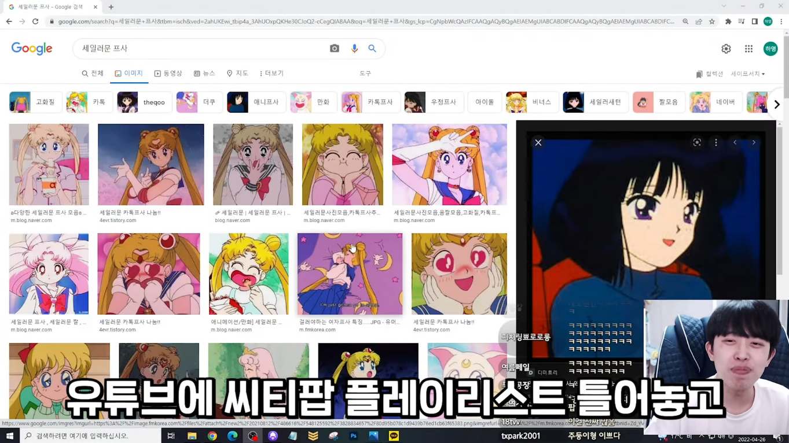
Task: Filter by the theqoo chip
Action: 144,102
